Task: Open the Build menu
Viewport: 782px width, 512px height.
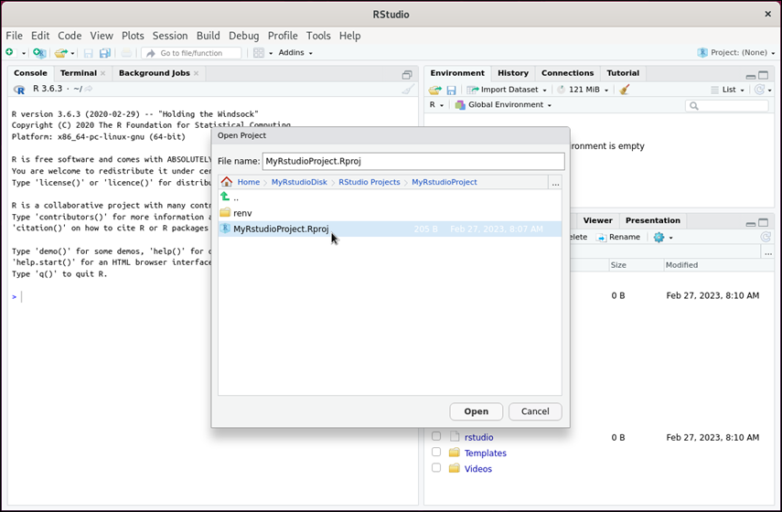Action: coord(208,36)
